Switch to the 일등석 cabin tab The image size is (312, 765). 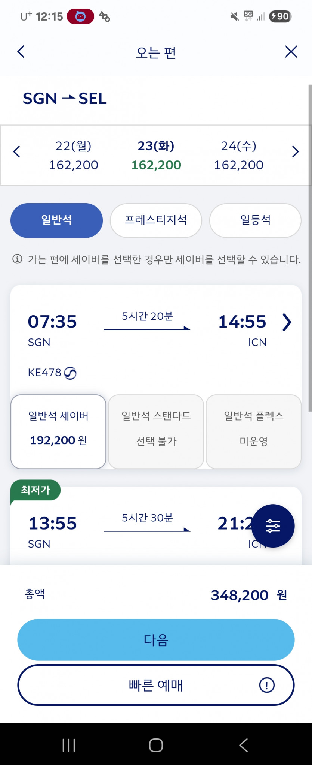255,220
